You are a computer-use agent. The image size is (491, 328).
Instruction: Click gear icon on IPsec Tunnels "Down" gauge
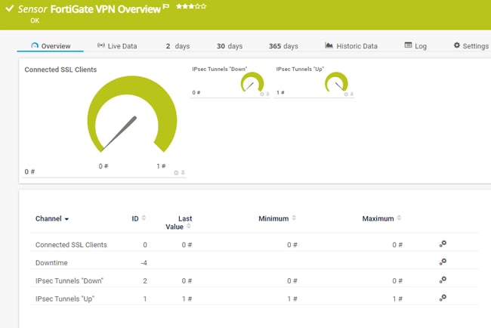262,94
